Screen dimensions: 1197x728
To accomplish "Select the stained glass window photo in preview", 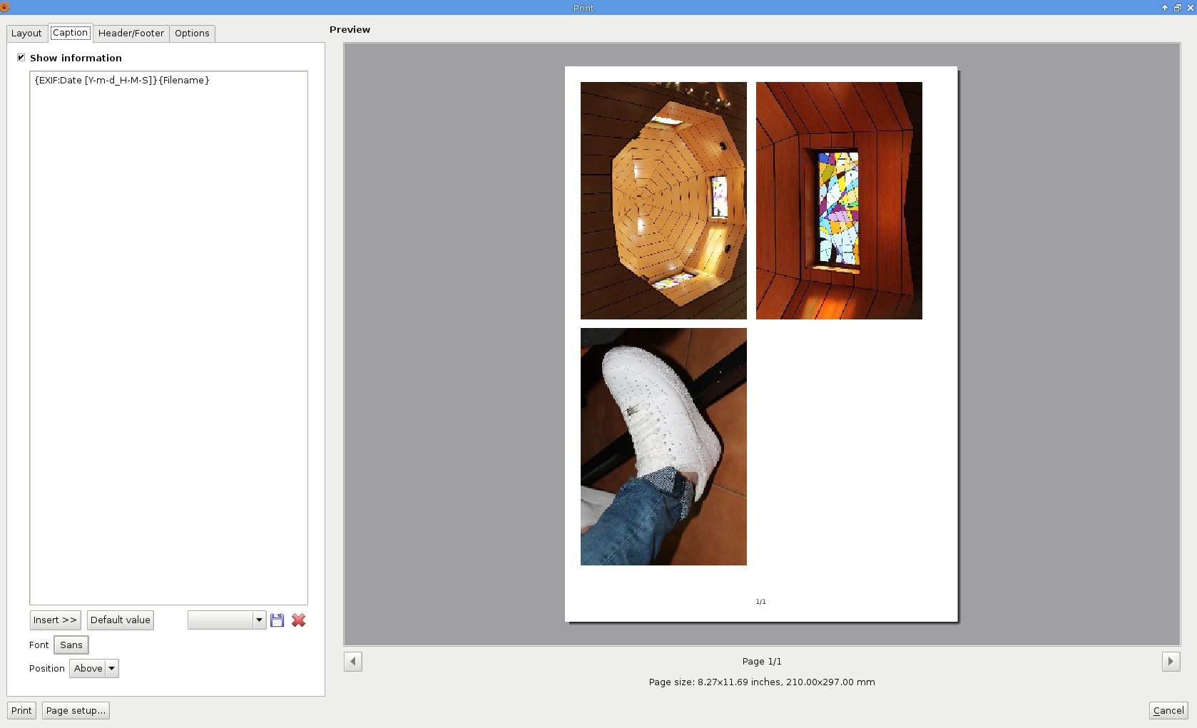I will (839, 200).
